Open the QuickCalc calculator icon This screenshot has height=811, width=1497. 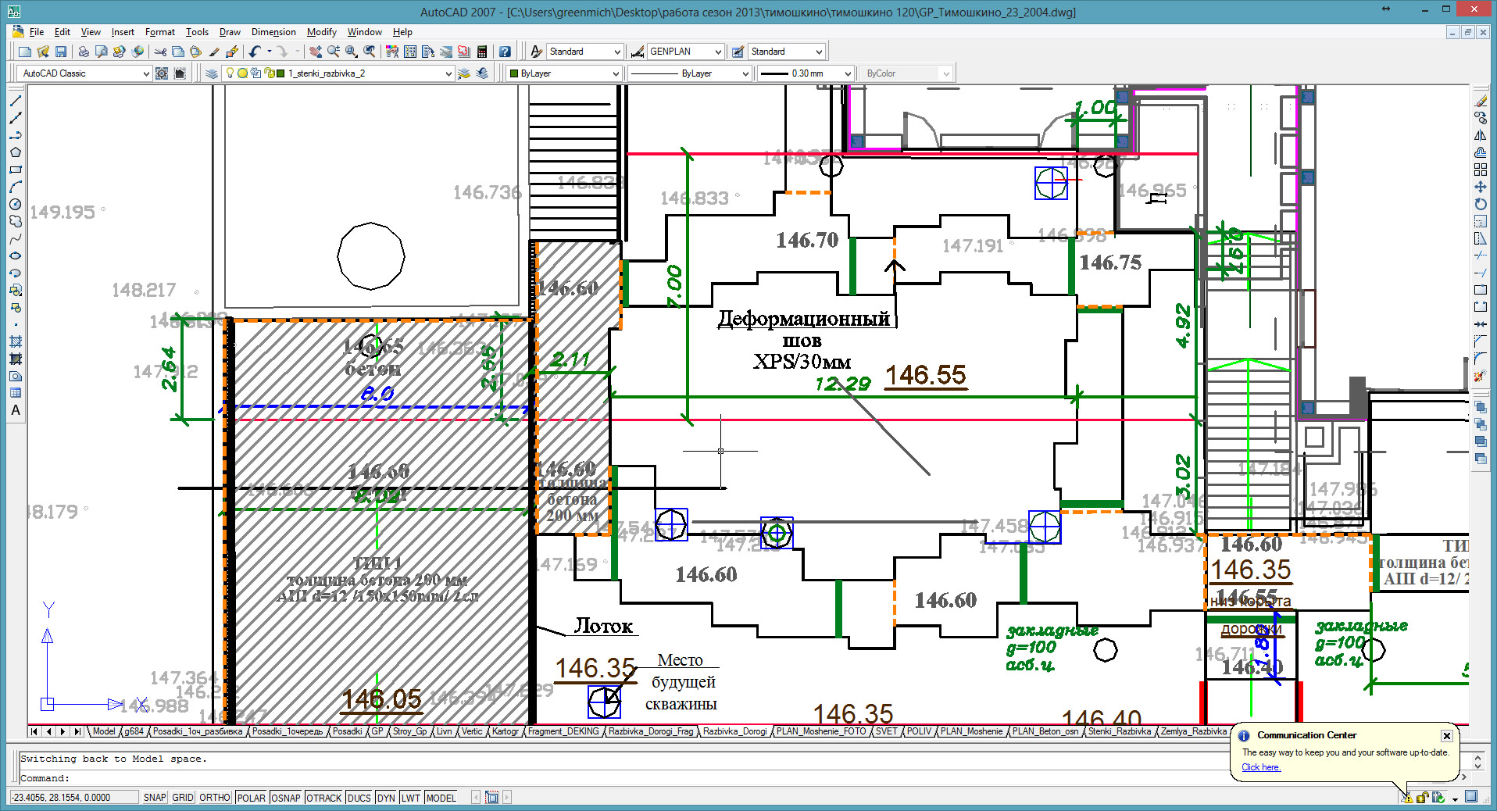point(482,52)
